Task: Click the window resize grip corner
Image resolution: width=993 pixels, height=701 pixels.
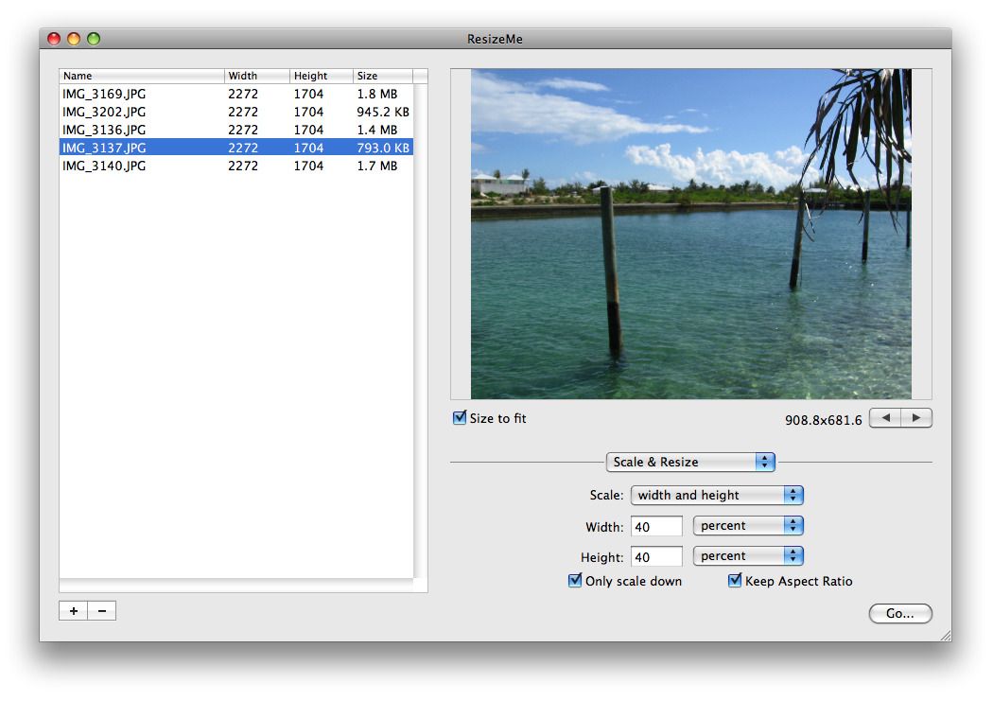Action: point(945,636)
